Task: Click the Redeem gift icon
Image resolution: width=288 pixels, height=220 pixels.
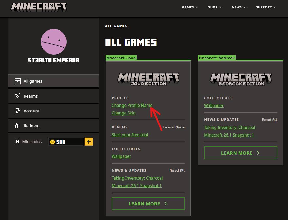Action: [17, 126]
